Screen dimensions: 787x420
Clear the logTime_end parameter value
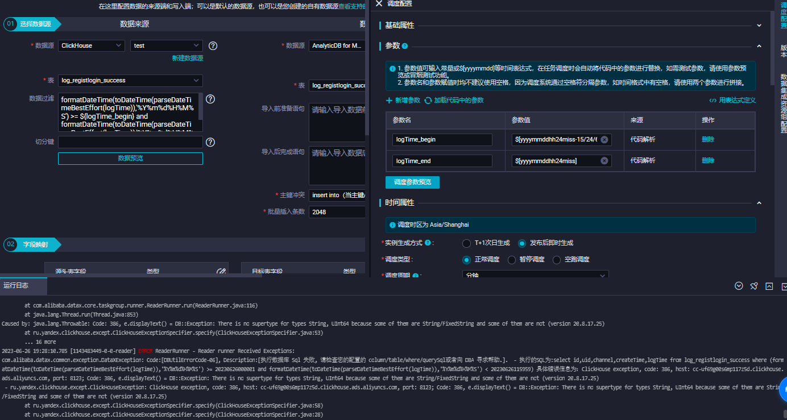[604, 161]
